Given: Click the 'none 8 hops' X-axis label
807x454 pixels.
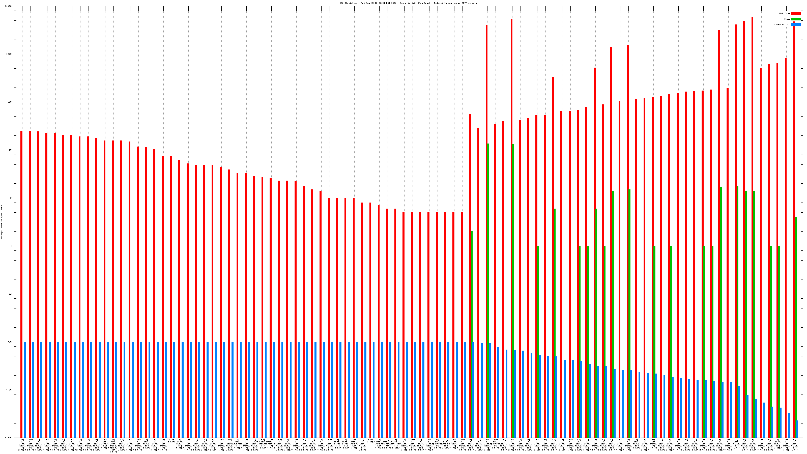Looking at the screenshot, I should [171, 441].
